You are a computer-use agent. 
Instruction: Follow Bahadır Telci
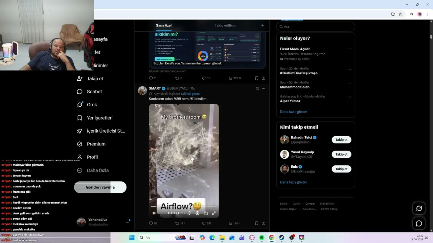coord(341,140)
